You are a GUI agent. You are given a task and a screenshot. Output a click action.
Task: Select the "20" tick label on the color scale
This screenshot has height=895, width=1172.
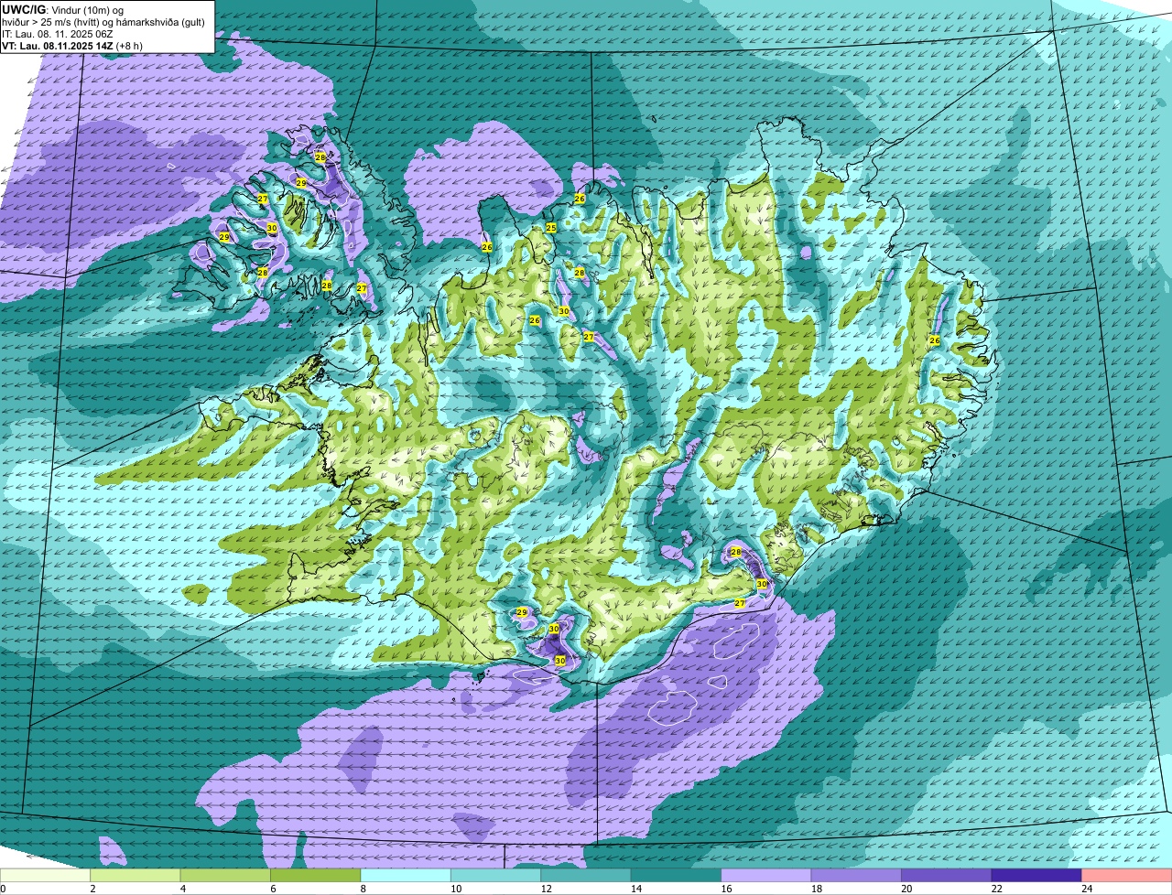906,888
